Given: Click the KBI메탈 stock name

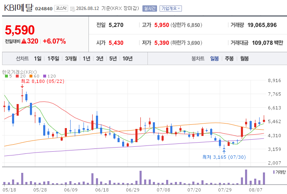Looking at the screenshot, I should click(19, 8).
